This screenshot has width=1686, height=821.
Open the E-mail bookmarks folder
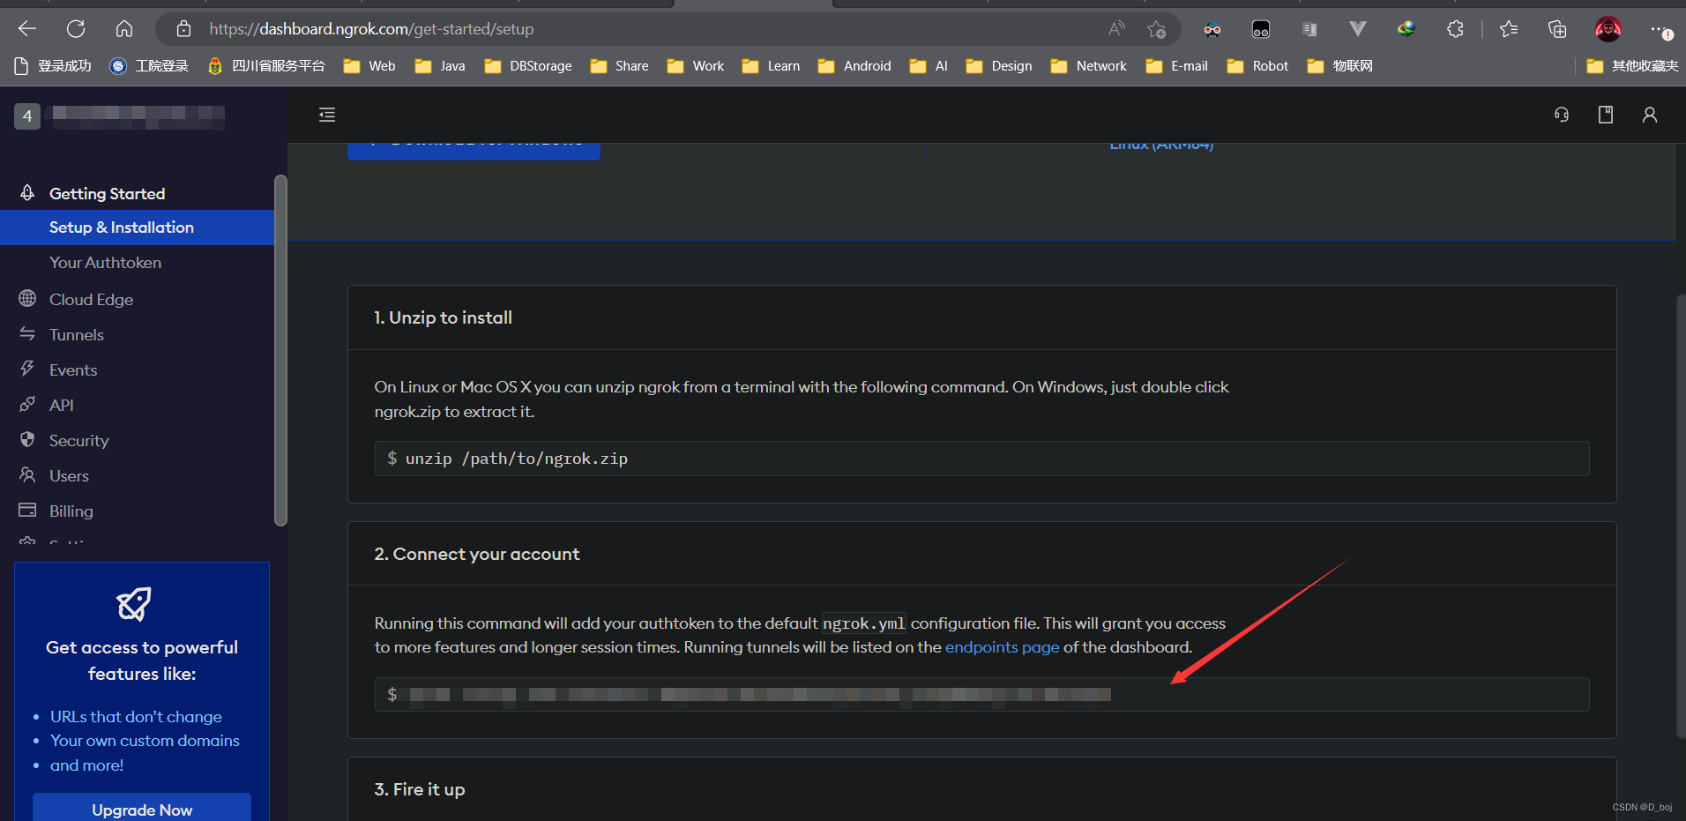[x=1177, y=66]
